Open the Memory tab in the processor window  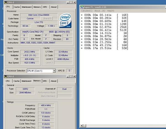(37, 7)
